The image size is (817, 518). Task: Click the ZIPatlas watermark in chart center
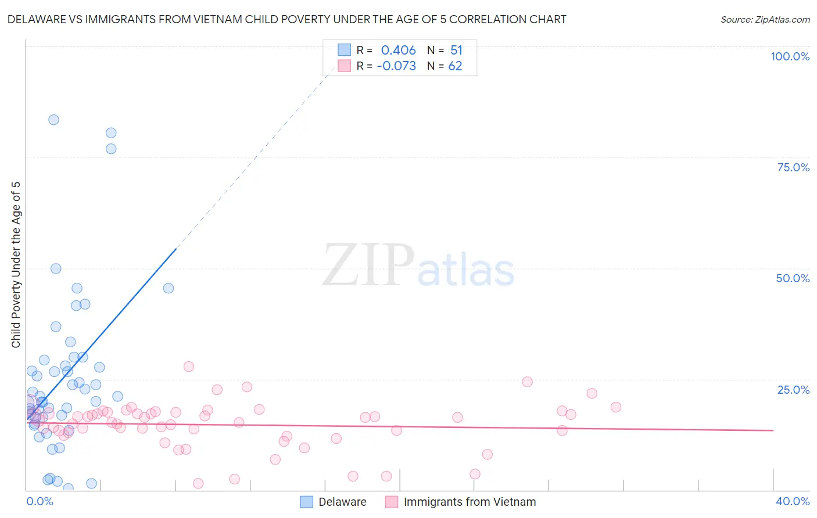coord(418,265)
